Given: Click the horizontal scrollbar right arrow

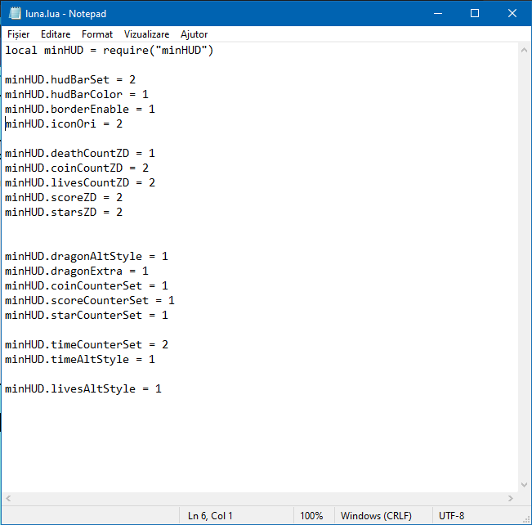Looking at the screenshot, I should tap(511, 498).
